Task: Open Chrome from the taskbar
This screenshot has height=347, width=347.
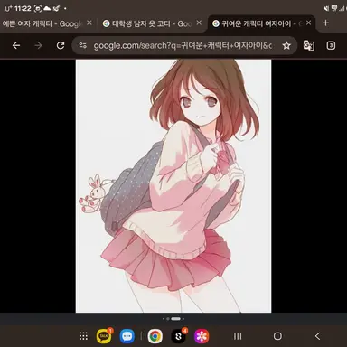Action: tap(155, 336)
